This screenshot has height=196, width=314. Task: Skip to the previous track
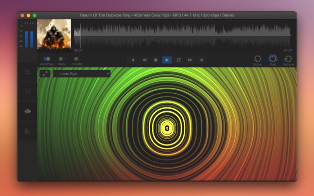pos(133,60)
